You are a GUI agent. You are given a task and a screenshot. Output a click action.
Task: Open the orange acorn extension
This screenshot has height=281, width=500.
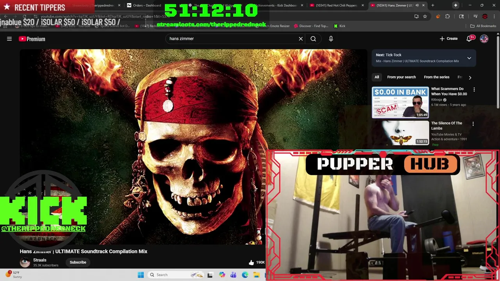coord(438,16)
